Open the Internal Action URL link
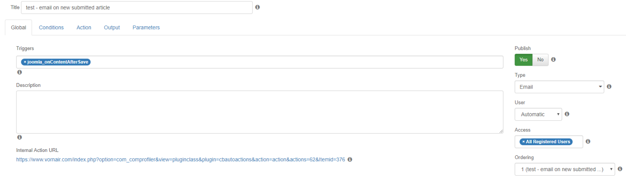The image size is (626, 182). tap(180, 159)
